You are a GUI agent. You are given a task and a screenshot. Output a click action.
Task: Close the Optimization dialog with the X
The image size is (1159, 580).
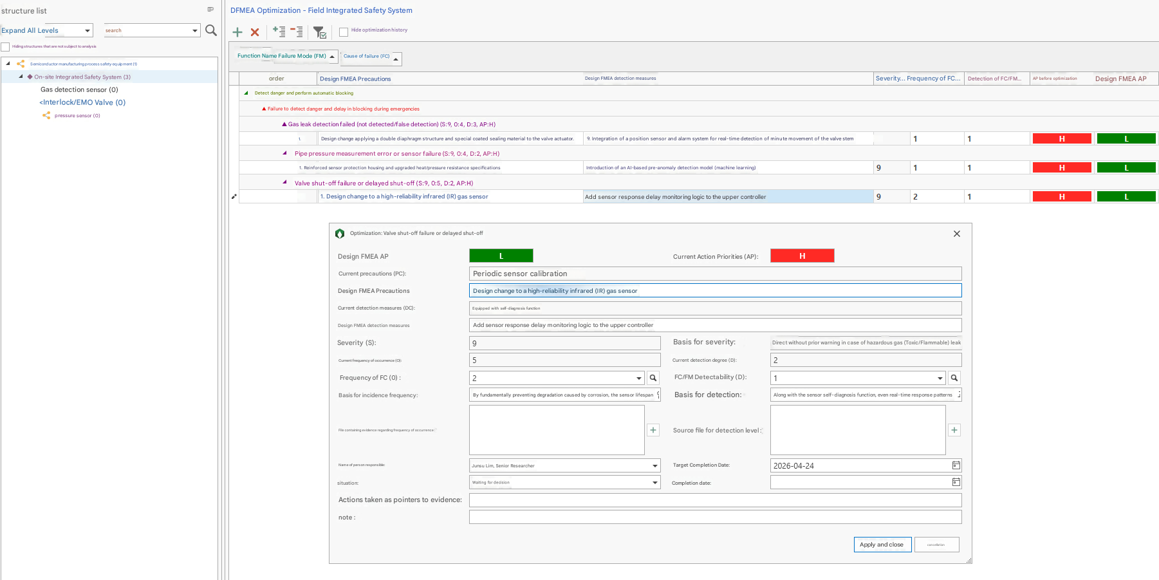(x=957, y=234)
